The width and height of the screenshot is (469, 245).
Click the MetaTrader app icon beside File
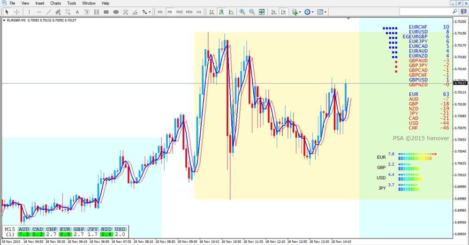click(4, 3)
